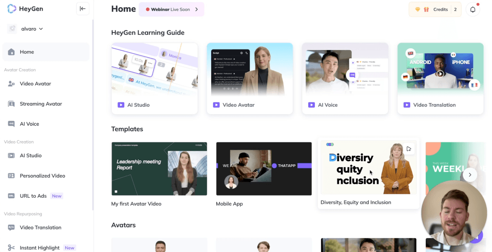Click the HeyGen logo icon

click(x=12, y=9)
